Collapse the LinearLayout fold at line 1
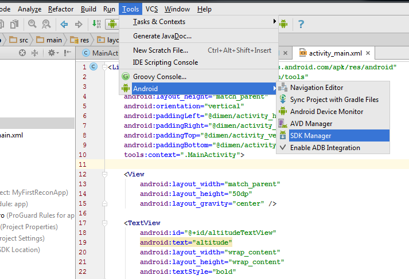Image resolution: width=409 pixels, height=279 pixels. pyautogui.click(x=104, y=67)
